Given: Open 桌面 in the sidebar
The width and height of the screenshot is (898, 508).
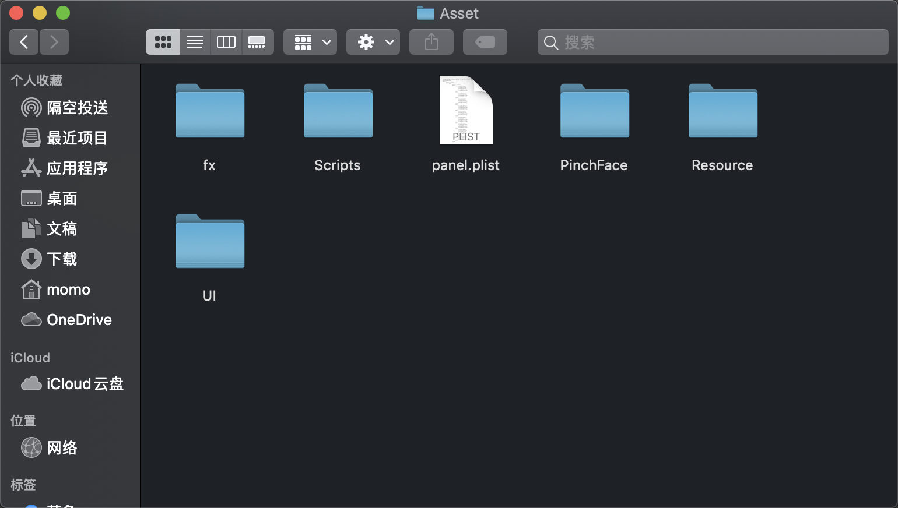Looking at the screenshot, I should (70, 199).
